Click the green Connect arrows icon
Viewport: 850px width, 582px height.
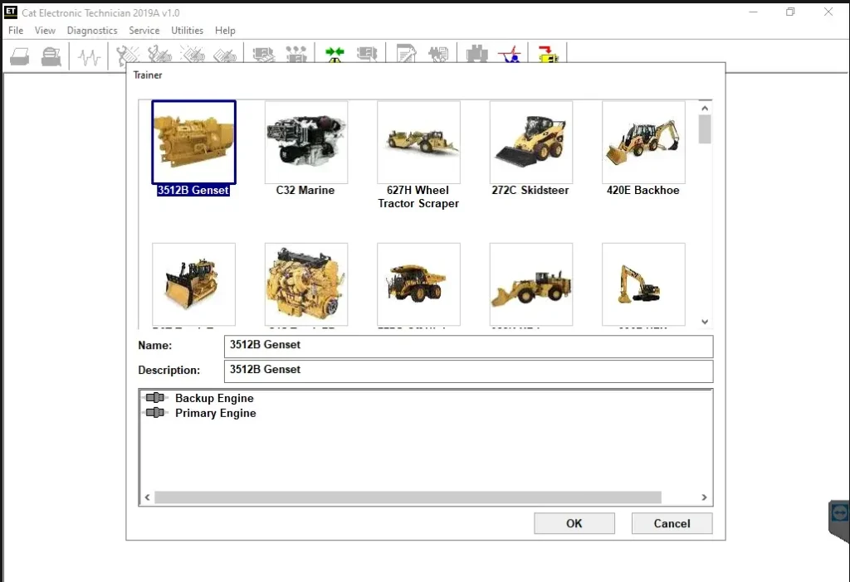(x=335, y=53)
